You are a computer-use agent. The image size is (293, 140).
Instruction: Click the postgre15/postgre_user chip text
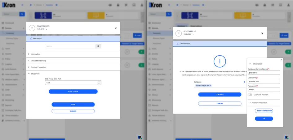202,86
